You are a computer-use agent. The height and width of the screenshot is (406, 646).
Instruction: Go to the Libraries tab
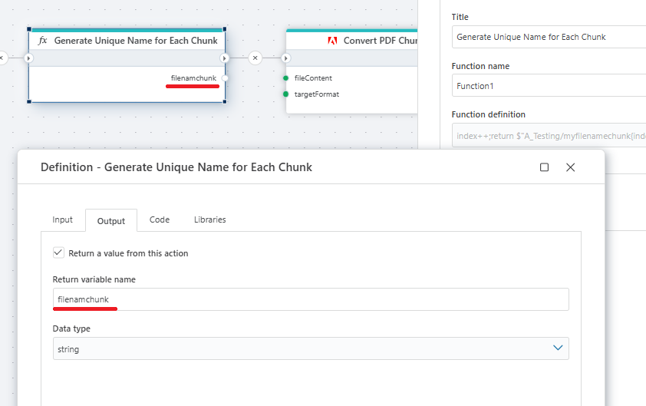[209, 220]
